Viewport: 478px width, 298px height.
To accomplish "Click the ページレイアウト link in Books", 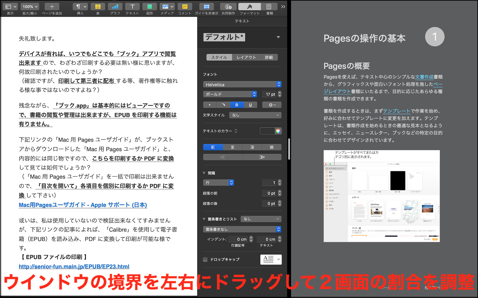I will 337,91.
